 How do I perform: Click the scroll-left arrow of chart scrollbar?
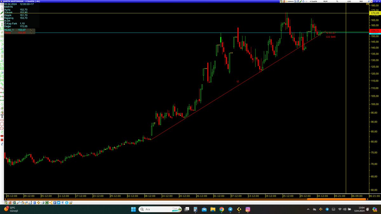click(x=5, y=199)
